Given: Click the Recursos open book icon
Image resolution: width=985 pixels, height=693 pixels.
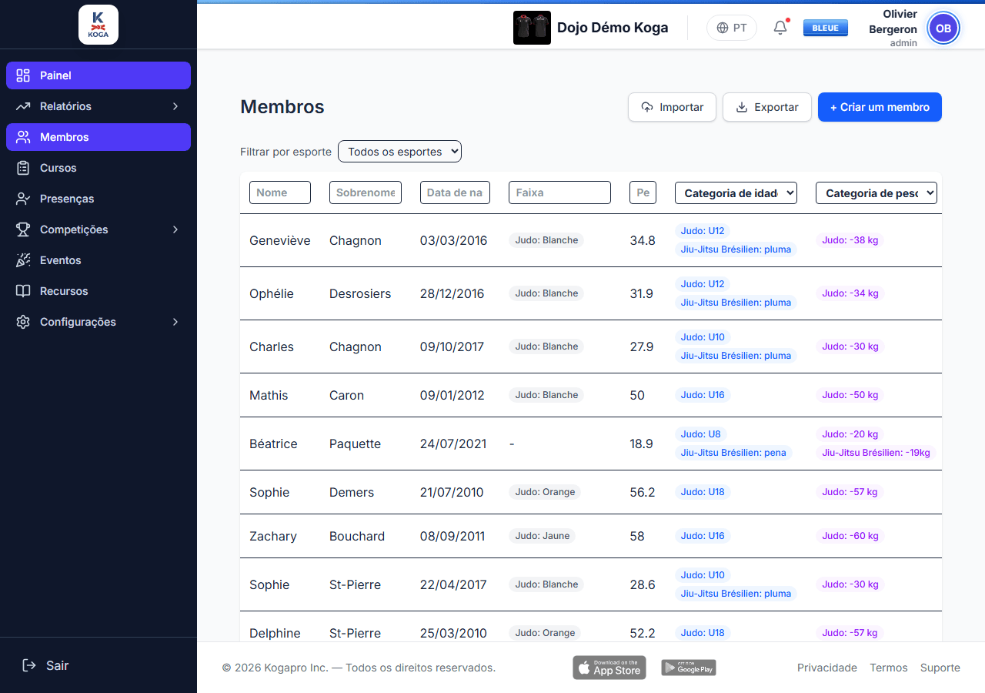Looking at the screenshot, I should [23, 291].
